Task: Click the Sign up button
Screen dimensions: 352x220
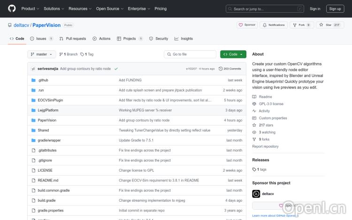Action: click(x=335, y=8)
